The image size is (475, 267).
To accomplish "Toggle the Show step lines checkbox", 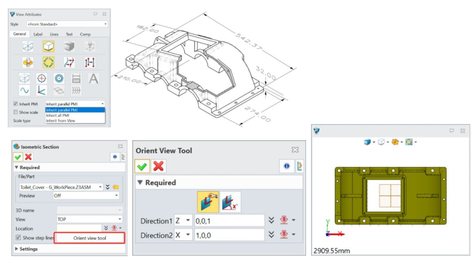I will click(x=18, y=238).
